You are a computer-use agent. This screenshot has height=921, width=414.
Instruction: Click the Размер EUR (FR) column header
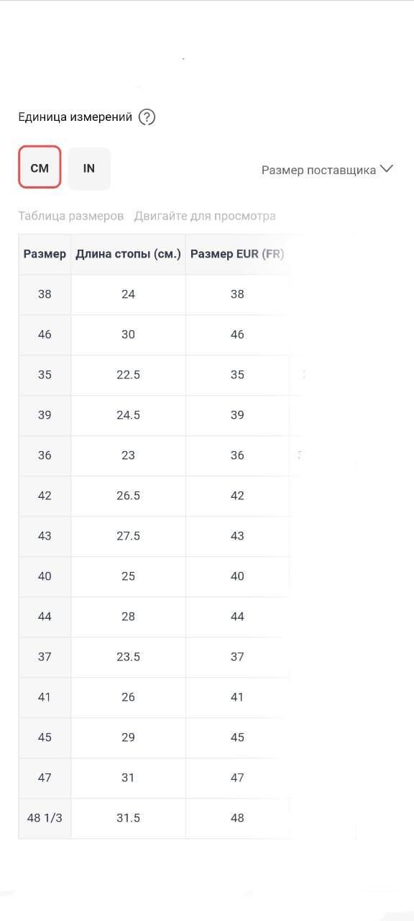(237, 254)
